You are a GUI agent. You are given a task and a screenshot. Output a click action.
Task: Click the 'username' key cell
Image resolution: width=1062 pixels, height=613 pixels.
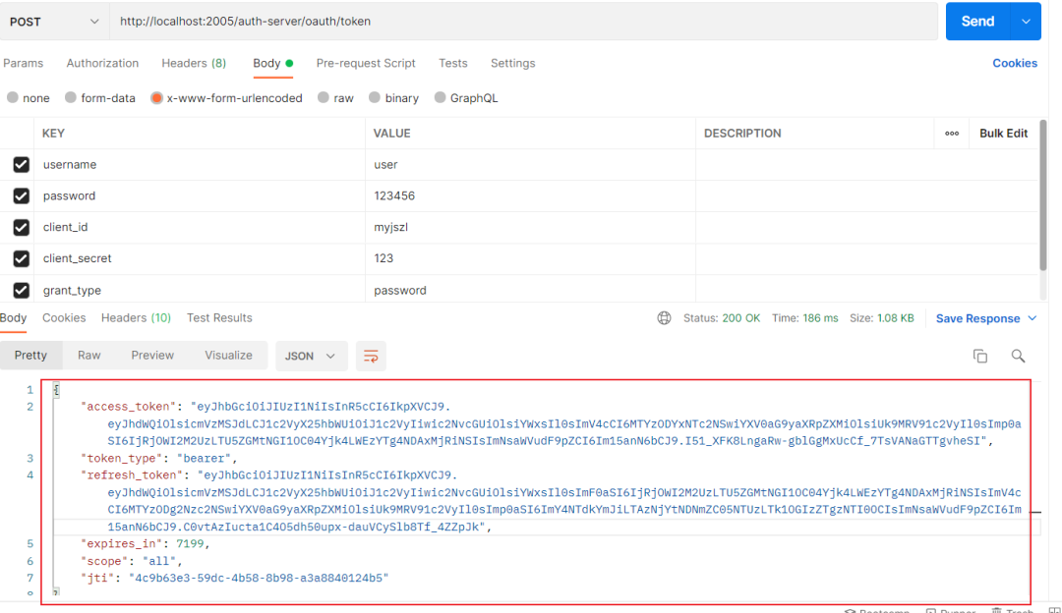200,164
